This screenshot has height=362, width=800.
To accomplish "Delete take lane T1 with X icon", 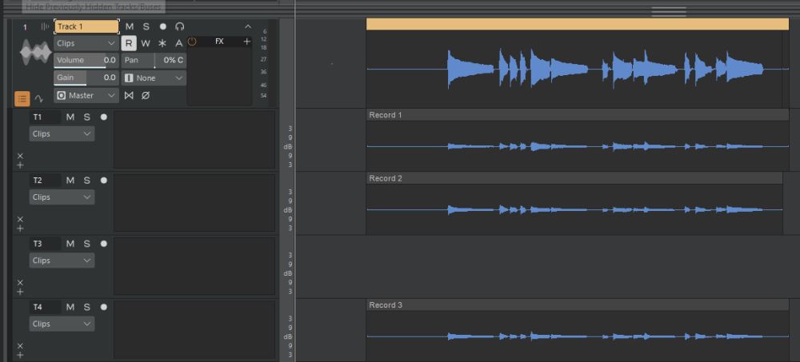I will 20,156.
